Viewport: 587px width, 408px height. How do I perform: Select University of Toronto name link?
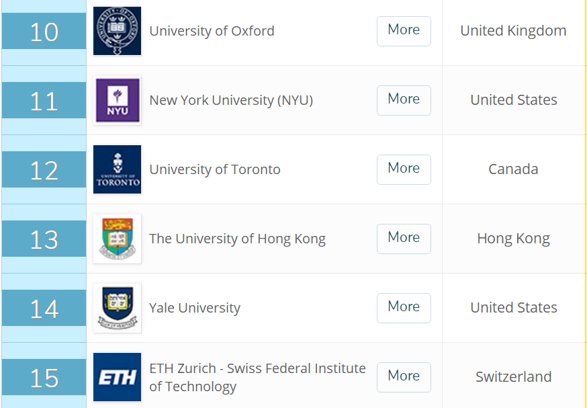tap(215, 169)
